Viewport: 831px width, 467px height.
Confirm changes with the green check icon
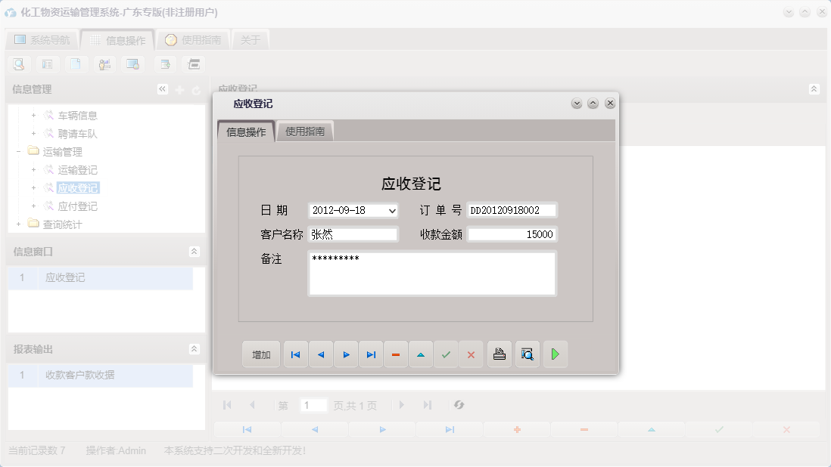(446, 354)
